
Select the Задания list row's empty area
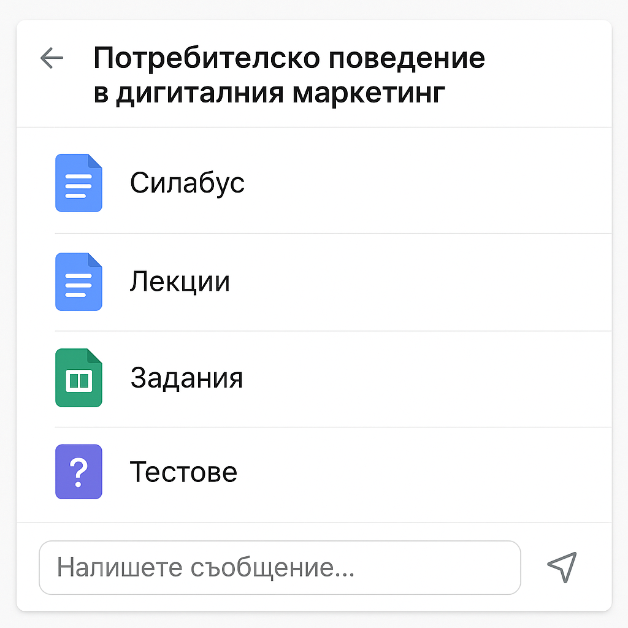pyautogui.click(x=429, y=378)
